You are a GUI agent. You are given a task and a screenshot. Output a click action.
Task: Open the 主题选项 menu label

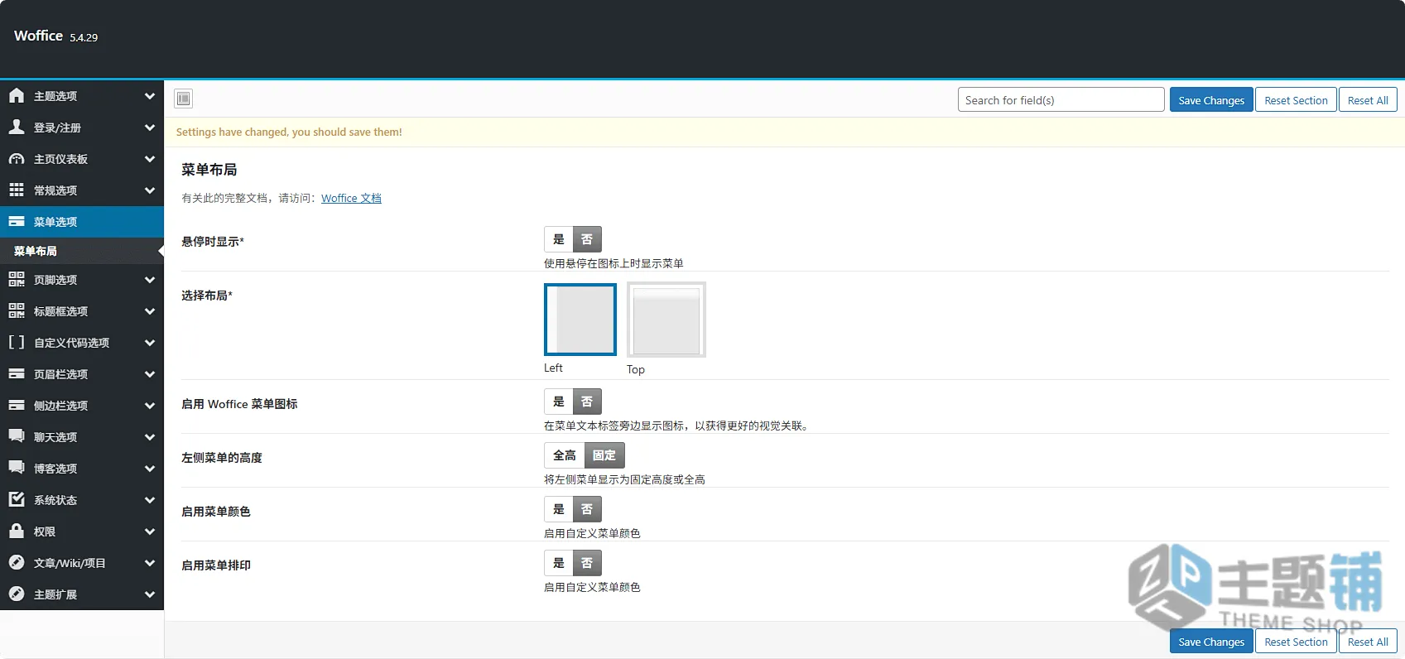click(x=55, y=96)
